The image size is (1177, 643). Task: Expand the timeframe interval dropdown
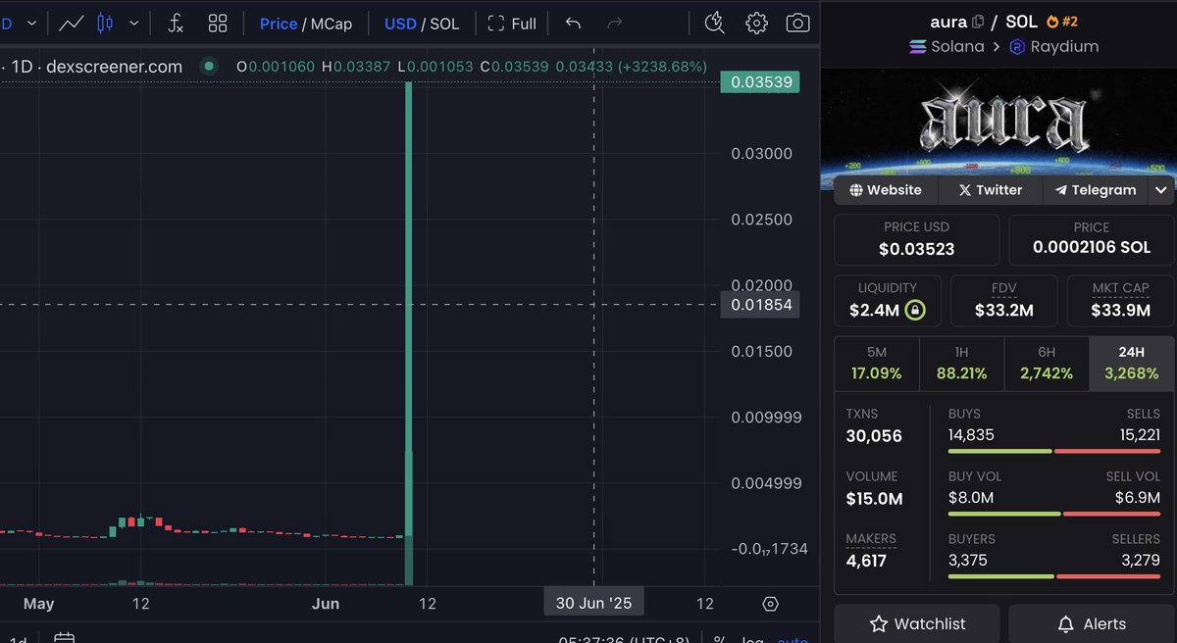[32, 24]
